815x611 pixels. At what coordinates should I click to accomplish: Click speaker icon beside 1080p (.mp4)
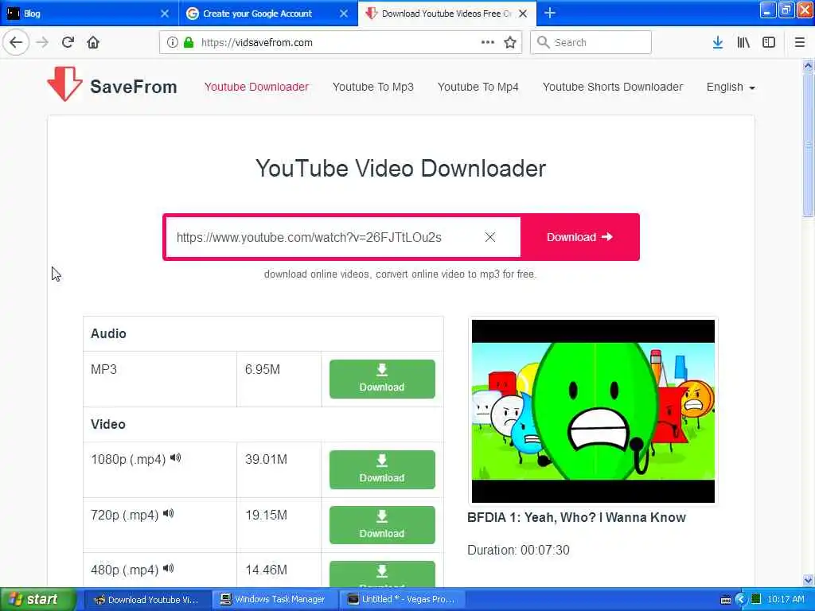(176, 457)
